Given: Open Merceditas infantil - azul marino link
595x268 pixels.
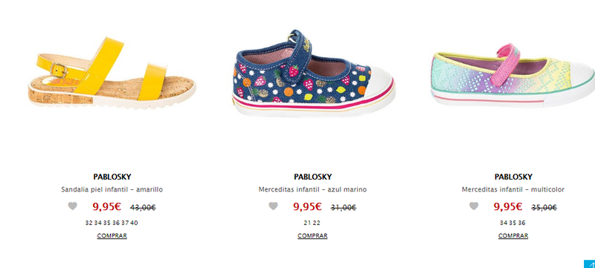Looking at the screenshot, I should click(312, 189).
